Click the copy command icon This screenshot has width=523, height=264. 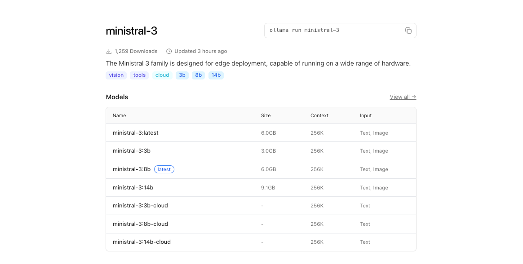coord(408,31)
